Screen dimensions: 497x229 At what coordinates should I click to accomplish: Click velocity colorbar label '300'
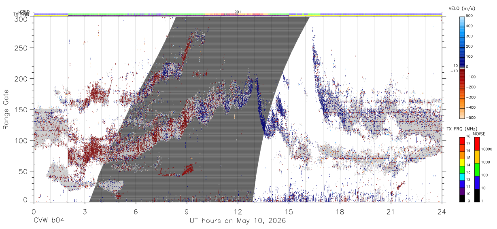tap(470, 36)
